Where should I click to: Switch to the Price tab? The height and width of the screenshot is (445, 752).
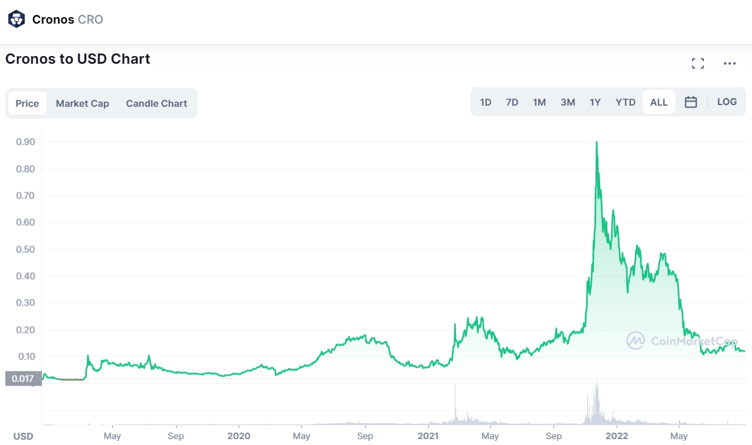tap(27, 103)
